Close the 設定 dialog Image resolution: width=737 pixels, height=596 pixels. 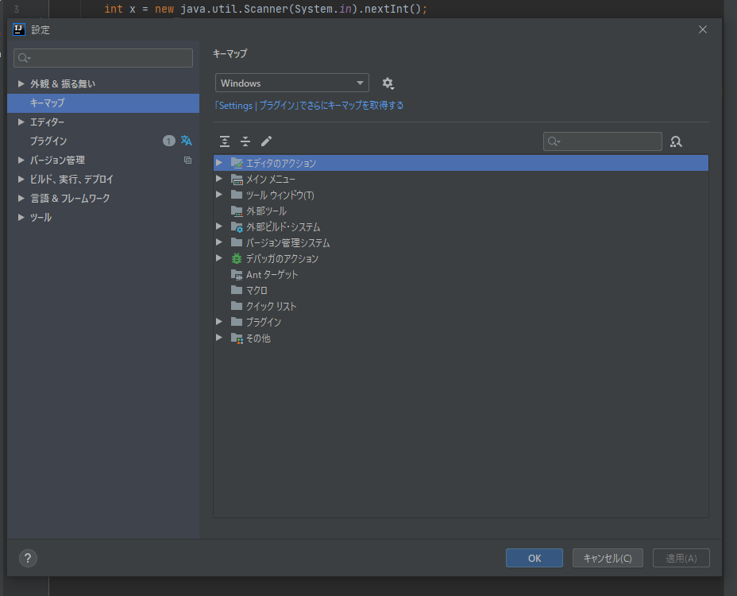pyautogui.click(x=703, y=29)
